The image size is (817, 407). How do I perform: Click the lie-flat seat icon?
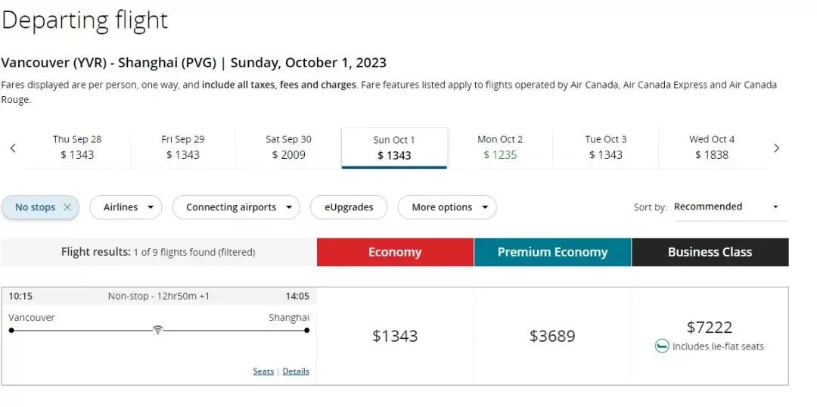(x=662, y=346)
